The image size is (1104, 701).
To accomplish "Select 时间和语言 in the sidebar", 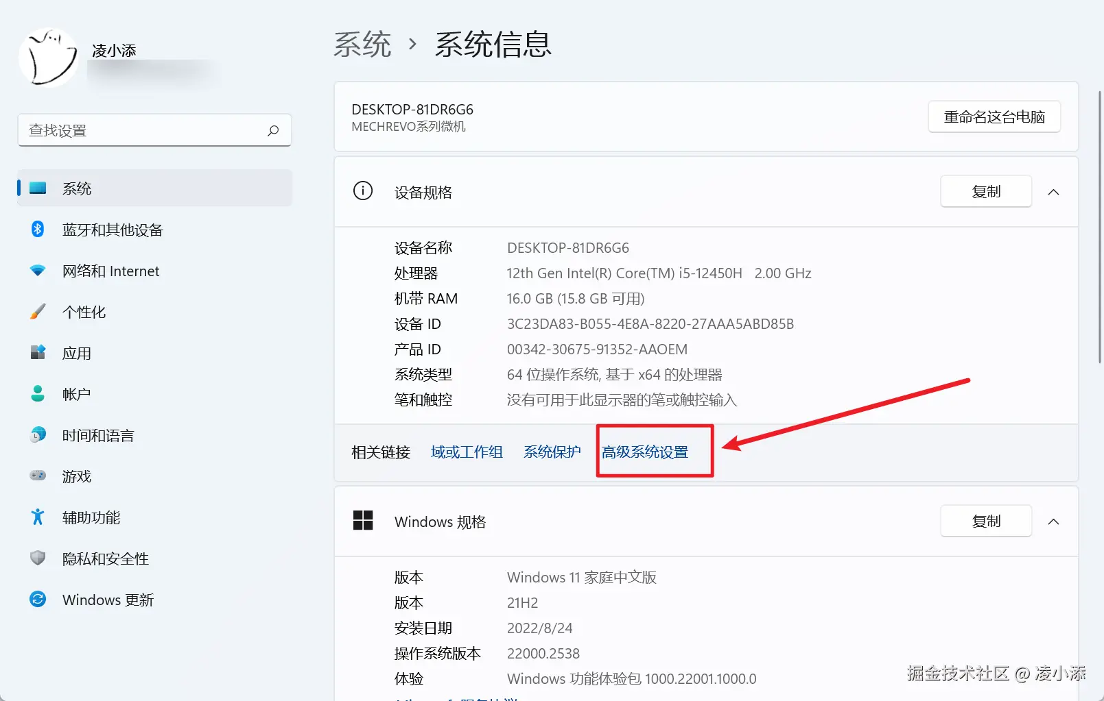I will click(155, 435).
